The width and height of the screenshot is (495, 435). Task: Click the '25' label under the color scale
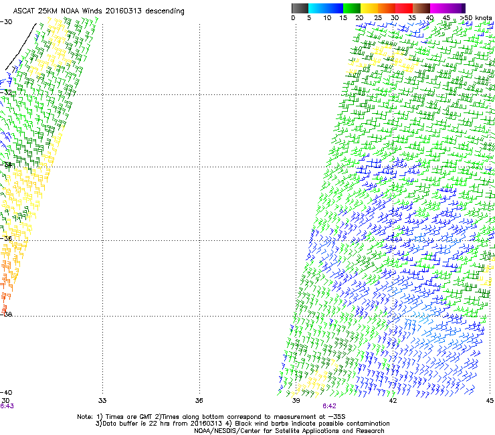point(378,18)
